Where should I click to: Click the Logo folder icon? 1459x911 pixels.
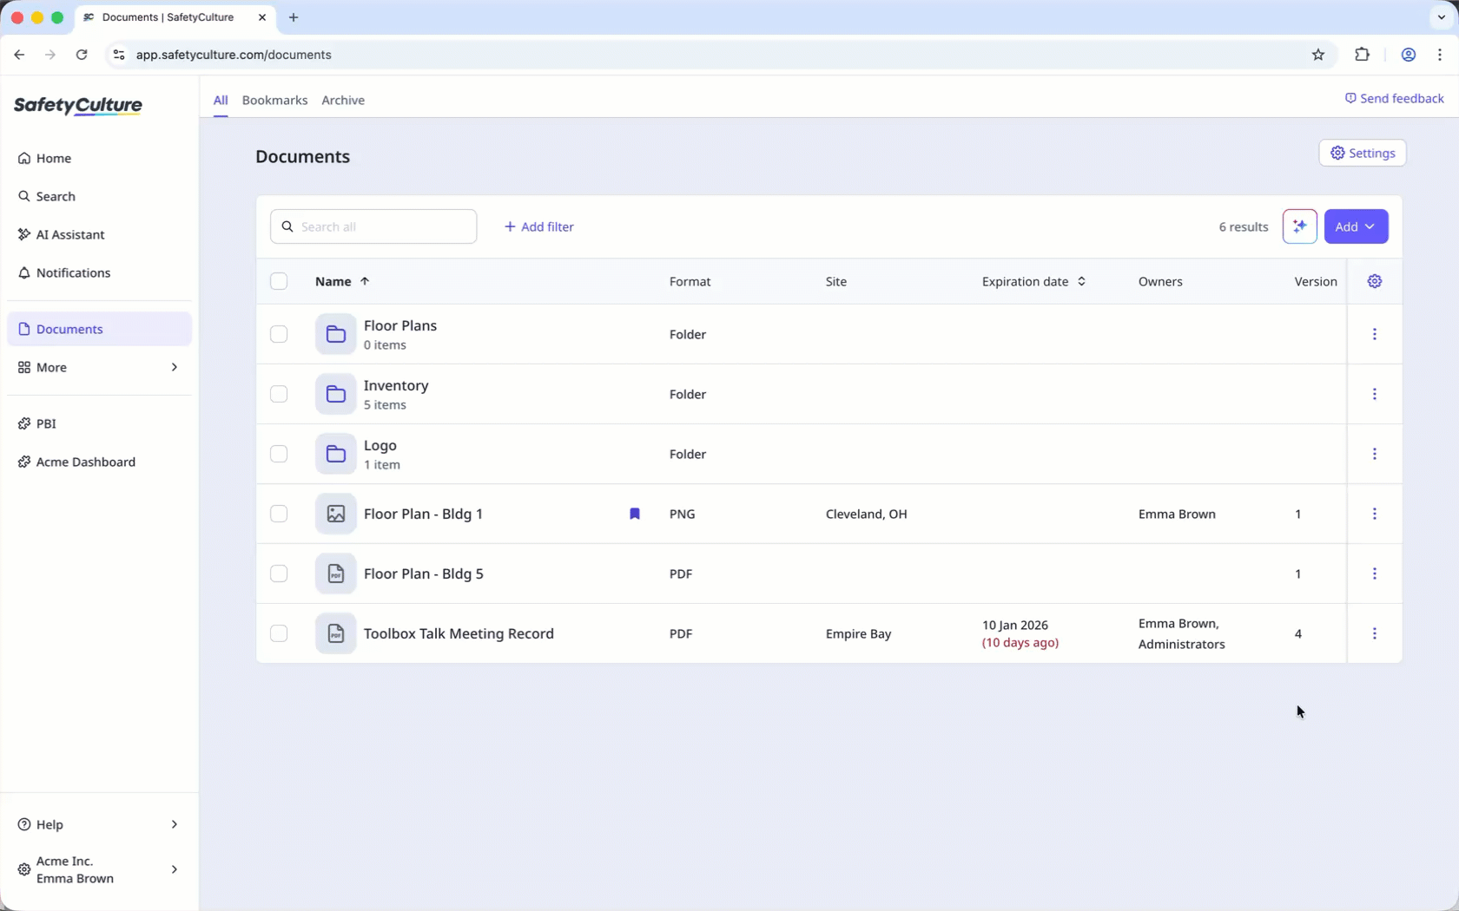pos(335,454)
